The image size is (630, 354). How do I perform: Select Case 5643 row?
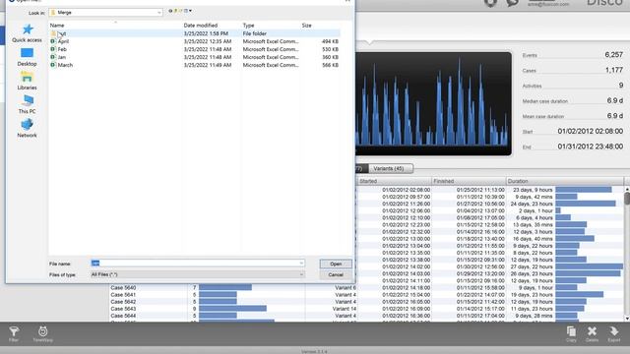(233, 309)
